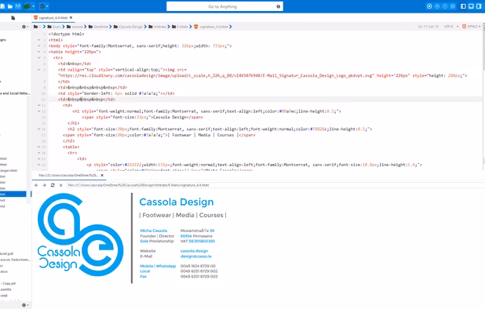Click the preview Stop loading icon
This screenshot has width=485, height=309.
click(x=61, y=185)
